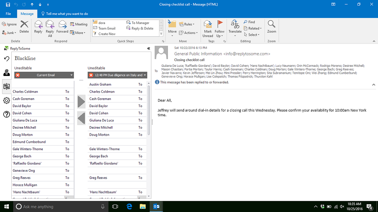This screenshot has height=212, width=378.
Task: Open the Zoom magnifier tool
Action: pos(271,27)
